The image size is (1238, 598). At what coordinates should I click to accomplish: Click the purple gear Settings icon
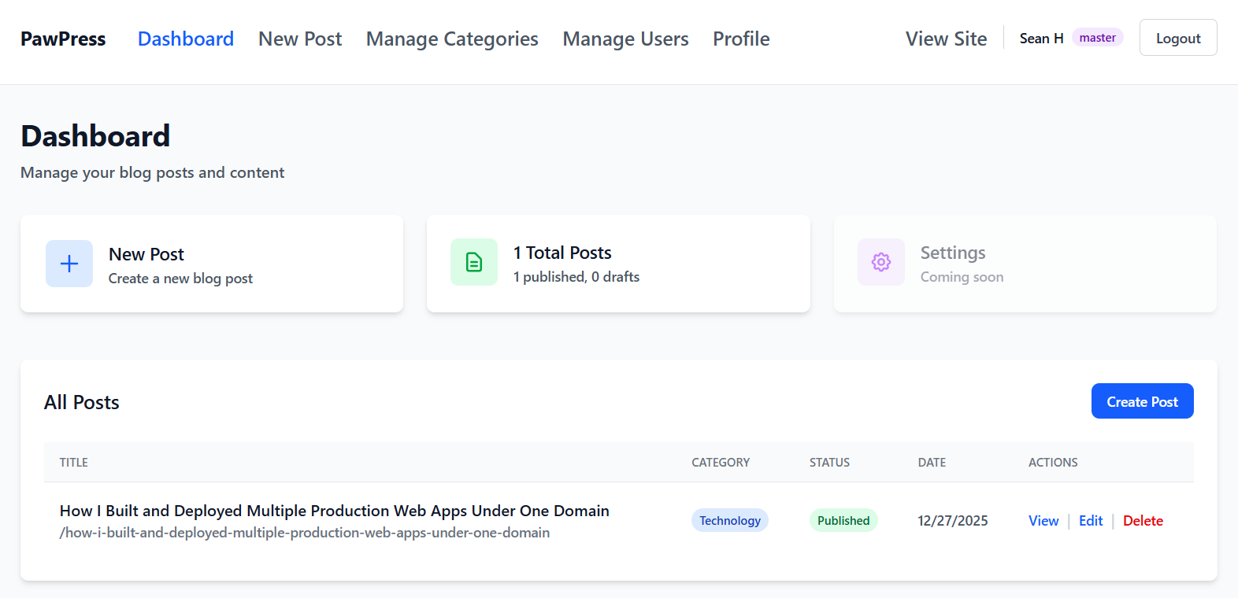[881, 262]
